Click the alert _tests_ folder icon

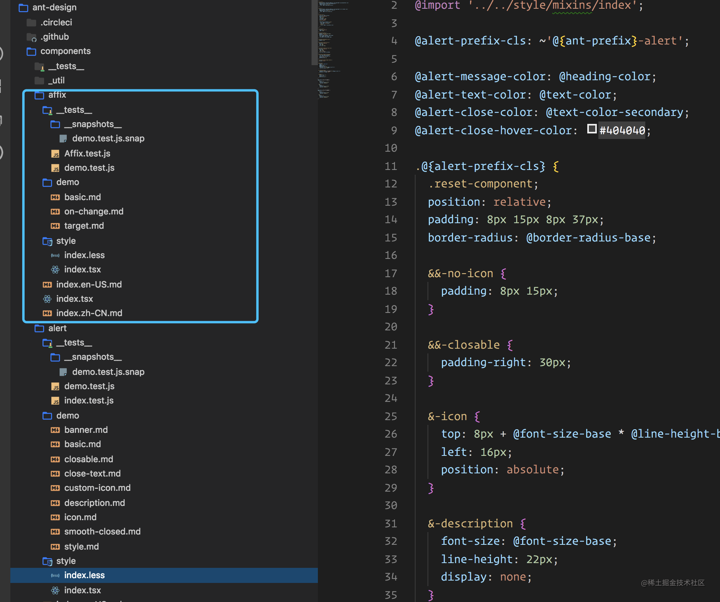pyautogui.click(x=47, y=343)
